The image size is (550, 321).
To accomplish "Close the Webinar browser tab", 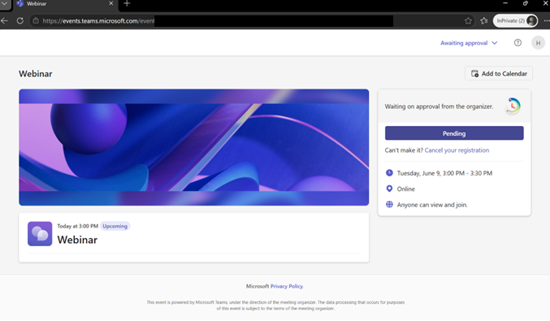I will [x=110, y=3].
